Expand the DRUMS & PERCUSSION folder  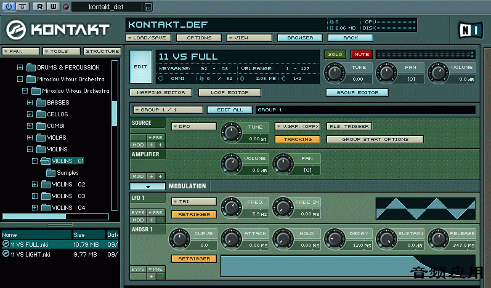click(20, 67)
